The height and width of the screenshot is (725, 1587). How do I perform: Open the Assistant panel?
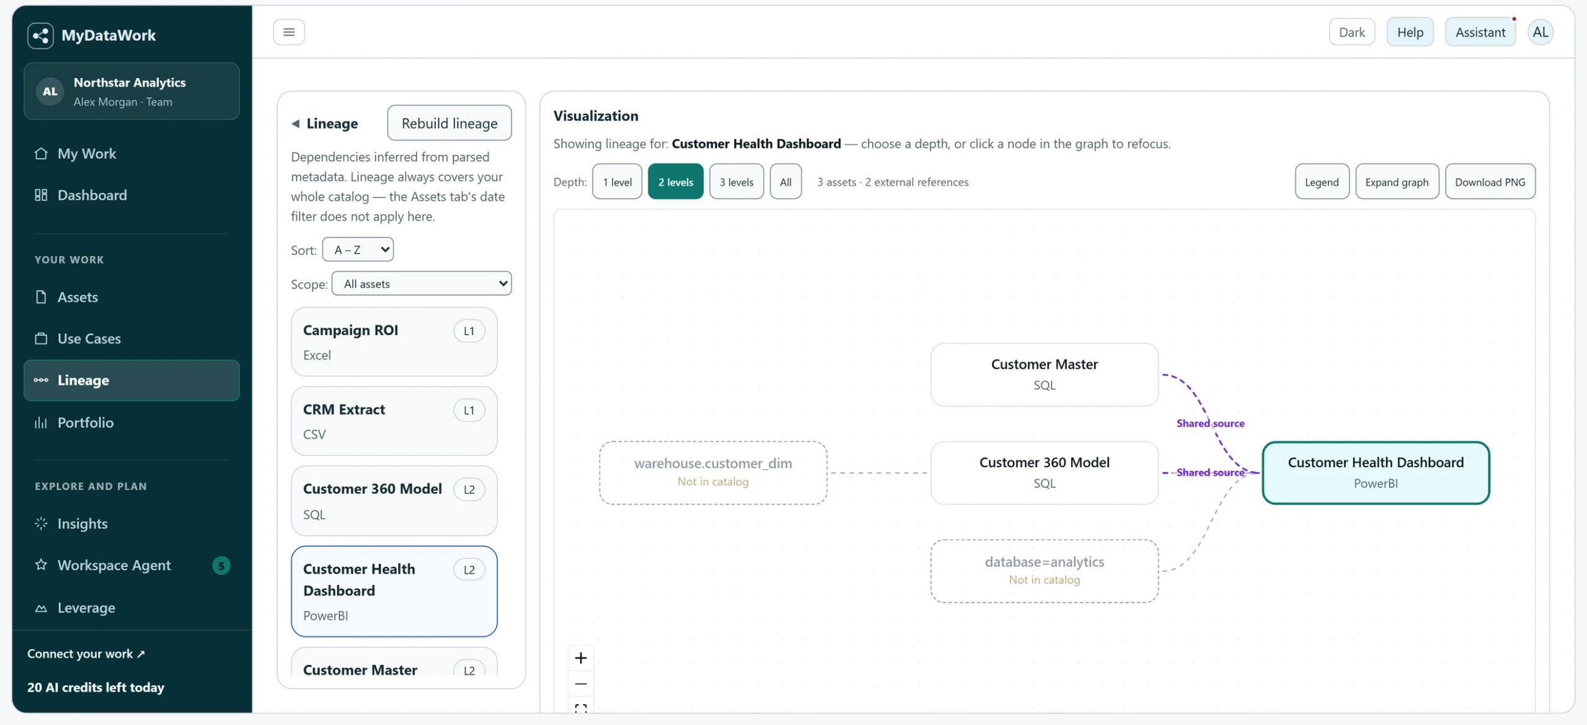pos(1480,32)
